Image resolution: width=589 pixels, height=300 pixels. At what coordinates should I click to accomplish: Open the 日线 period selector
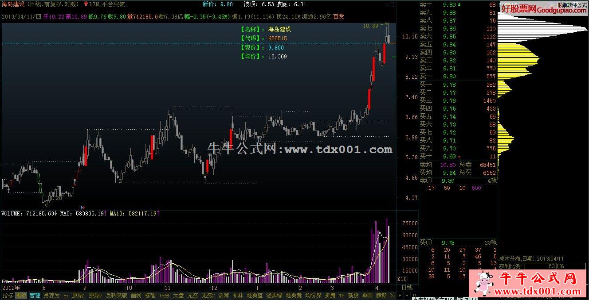pyautogui.click(x=407, y=287)
